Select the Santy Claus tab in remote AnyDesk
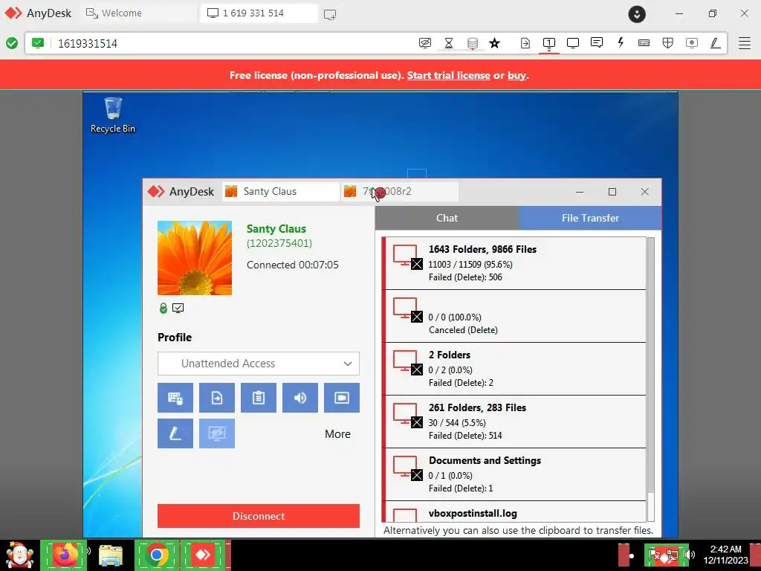This screenshot has height=571, width=761. pos(281,191)
